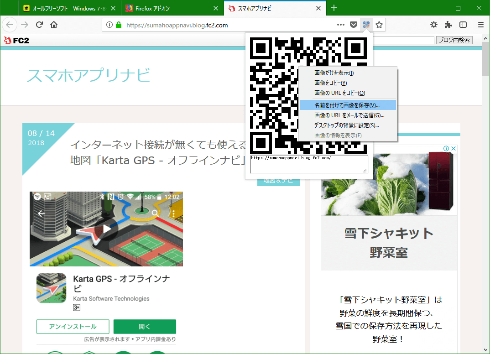Click the FC2 logo in blog header

tap(16, 40)
